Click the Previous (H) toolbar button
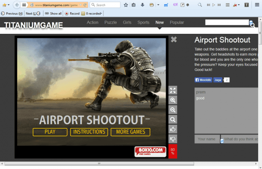Viewport: 262px width, 169px height. [x=12, y=14]
